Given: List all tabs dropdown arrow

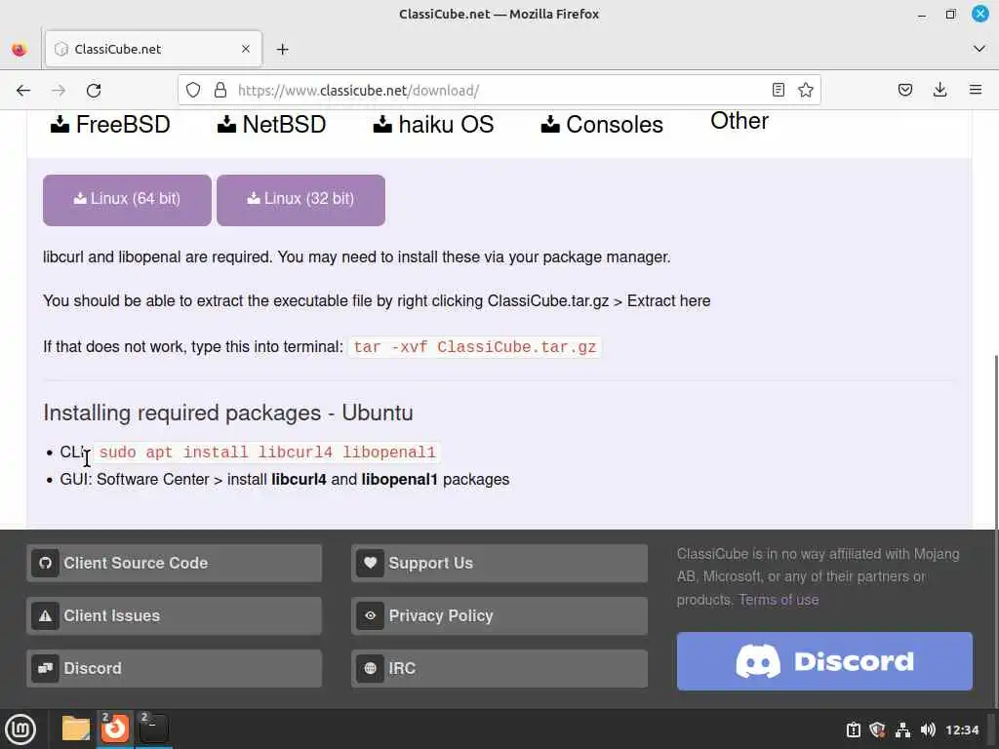Looking at the screenshot, I should [x=979, y=49].
